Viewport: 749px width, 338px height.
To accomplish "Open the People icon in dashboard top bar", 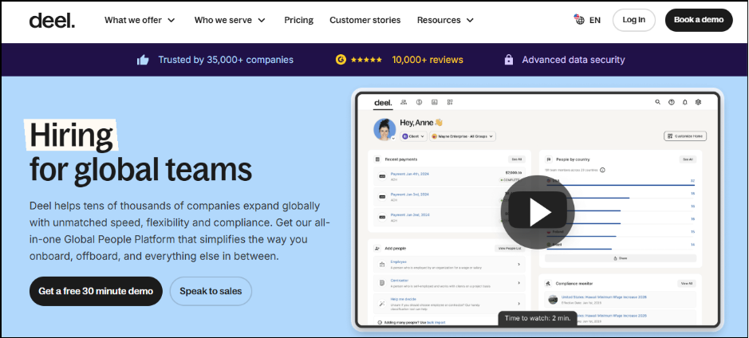I will [404, 102].
